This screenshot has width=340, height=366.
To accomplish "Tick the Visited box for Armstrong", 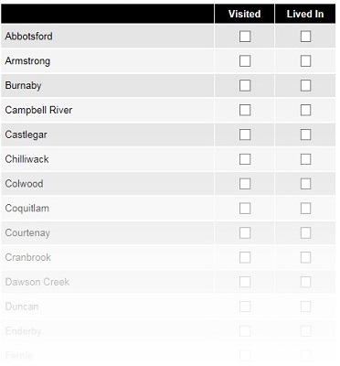I will [245, 61].
